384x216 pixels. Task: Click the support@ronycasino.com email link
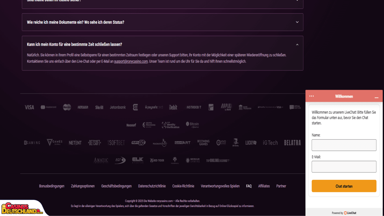(x=131, y=62)
